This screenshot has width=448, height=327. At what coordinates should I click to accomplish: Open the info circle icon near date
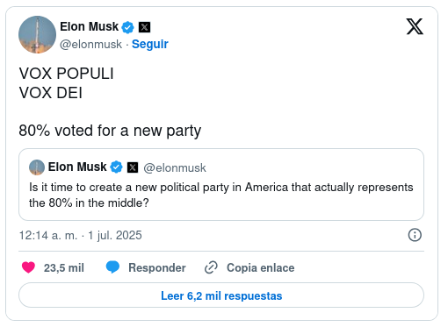pyautogui.click(x=415, y=235)
